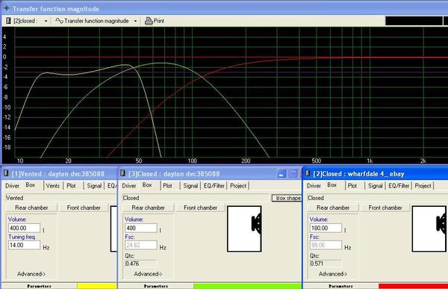448x289 pixels.
Task: Expand Advanced> in [2]Closed wharfdale window
Action: [x=333, y=274]
